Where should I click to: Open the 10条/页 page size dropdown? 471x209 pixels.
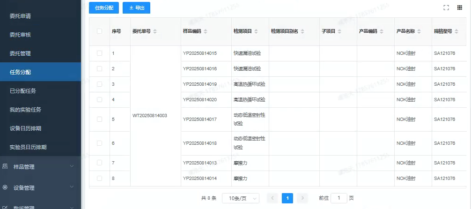click(240, 198)
